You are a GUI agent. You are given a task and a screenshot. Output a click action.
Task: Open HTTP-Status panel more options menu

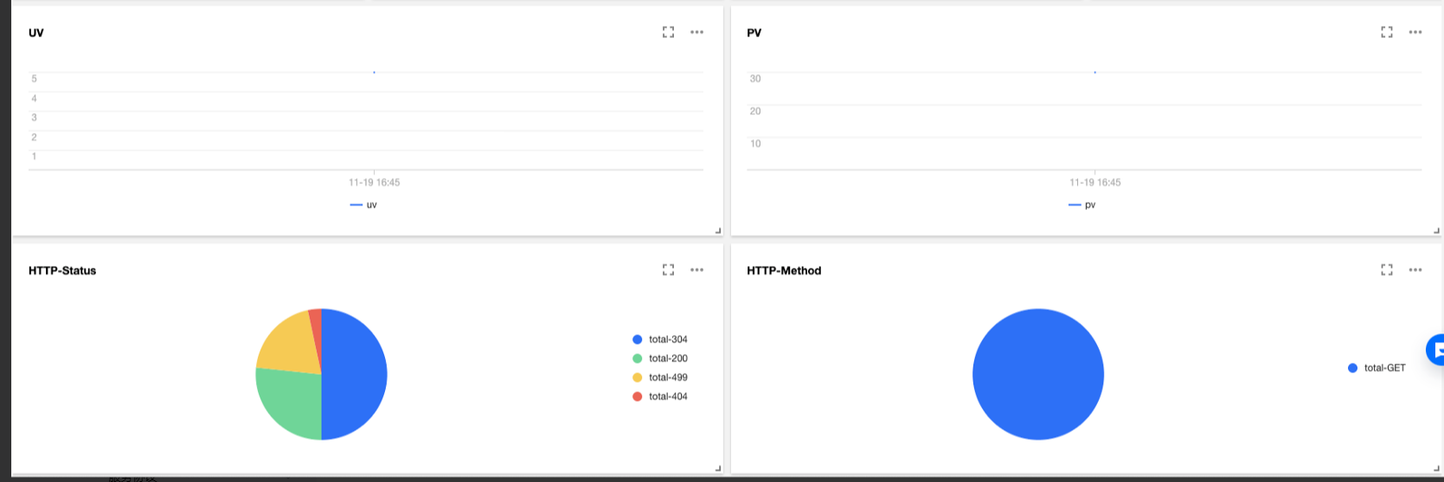(x=696, y=270)
